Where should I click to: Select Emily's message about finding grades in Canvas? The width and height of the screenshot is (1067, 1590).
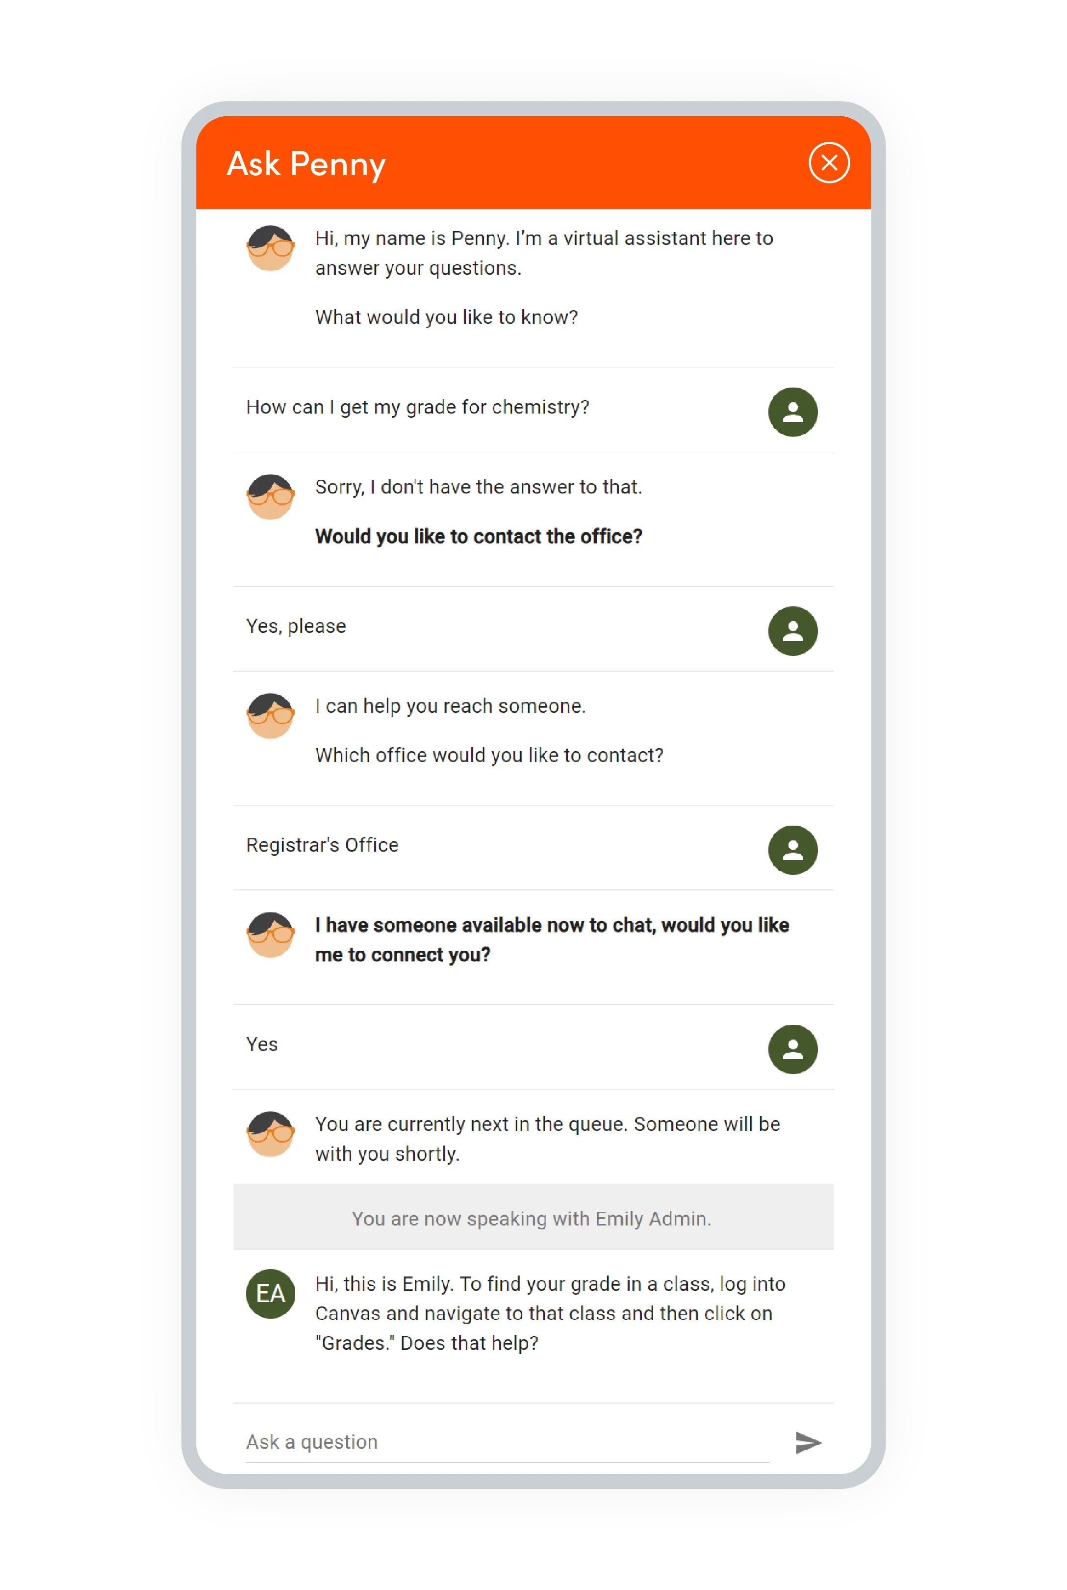pos(550,1313)
